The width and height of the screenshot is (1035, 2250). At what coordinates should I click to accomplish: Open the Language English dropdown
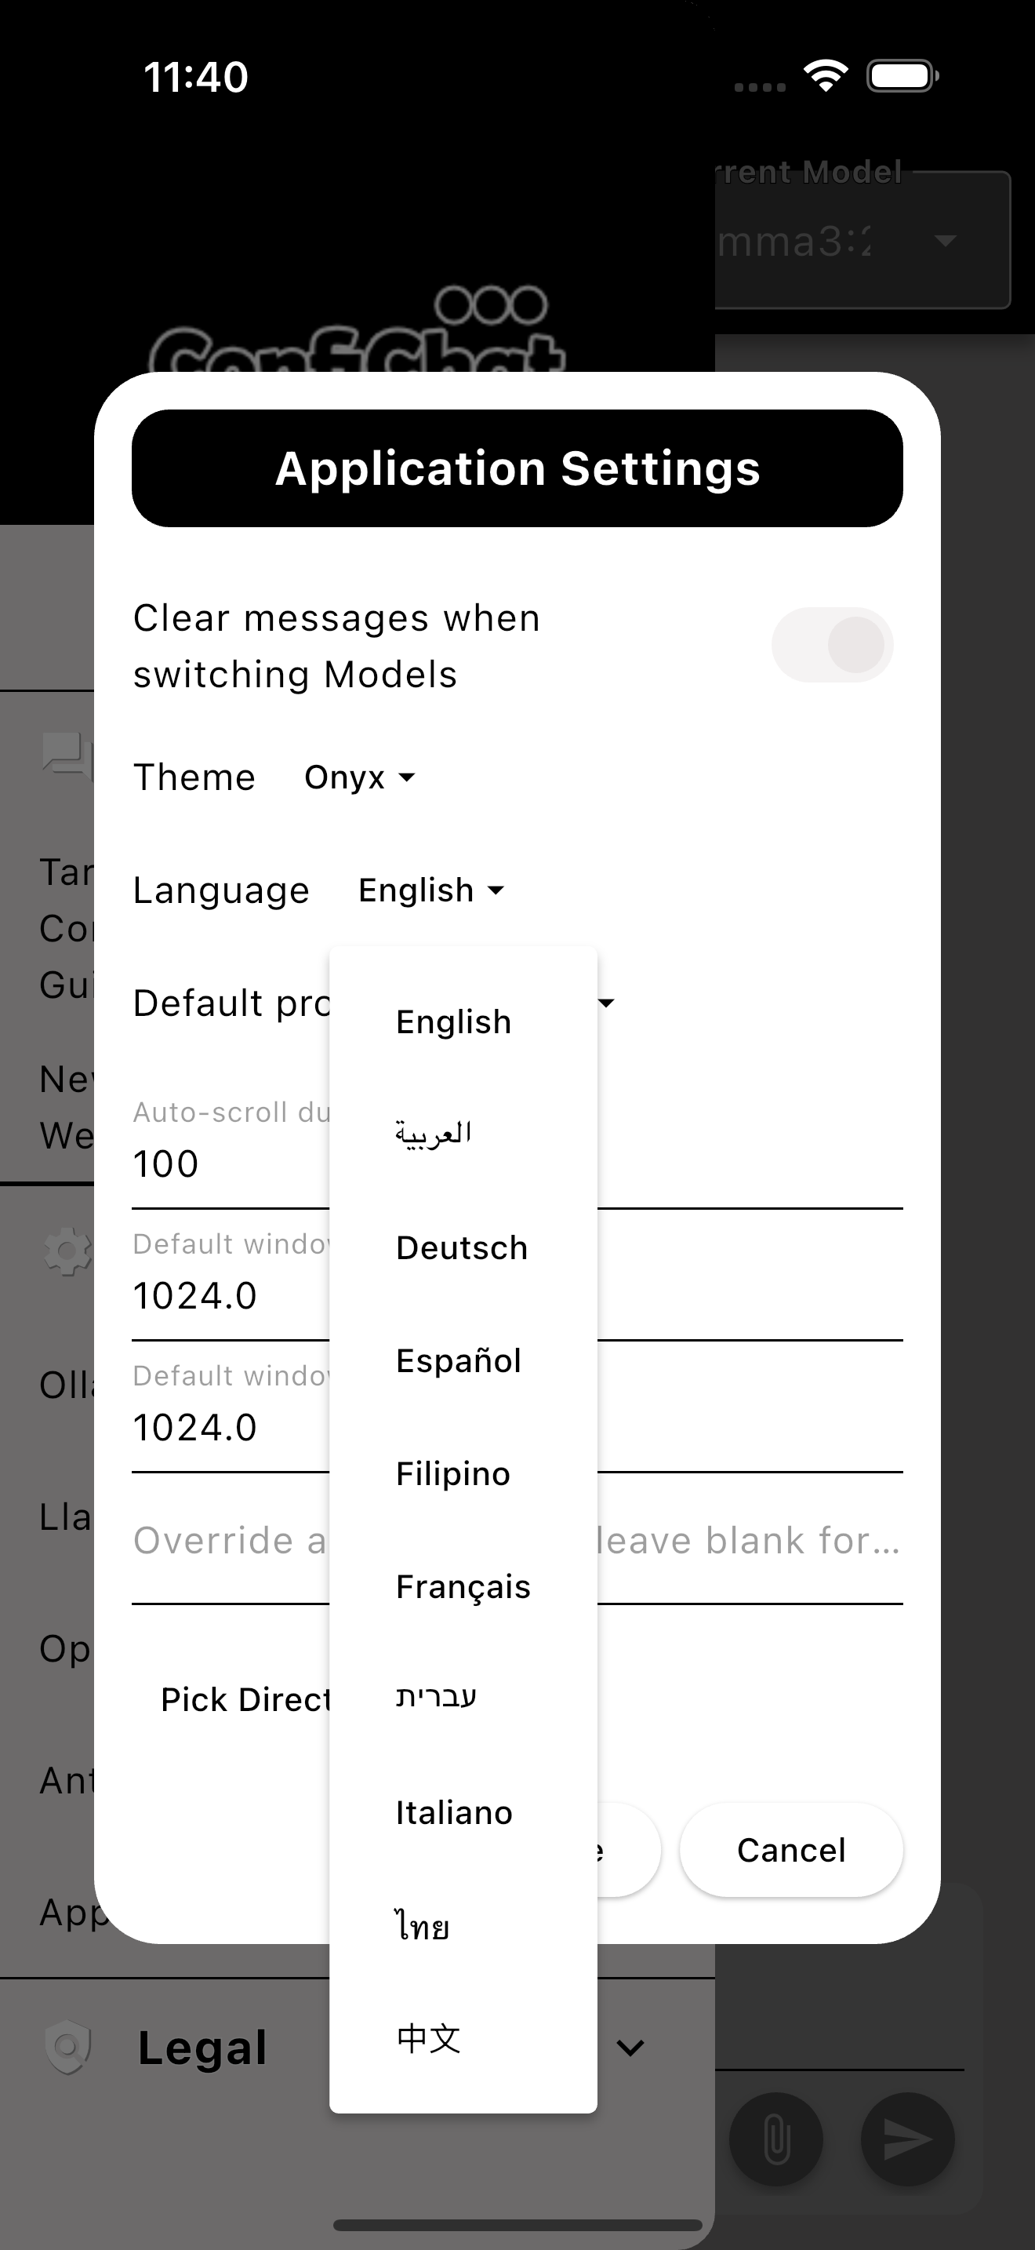[x=431, y=890]
